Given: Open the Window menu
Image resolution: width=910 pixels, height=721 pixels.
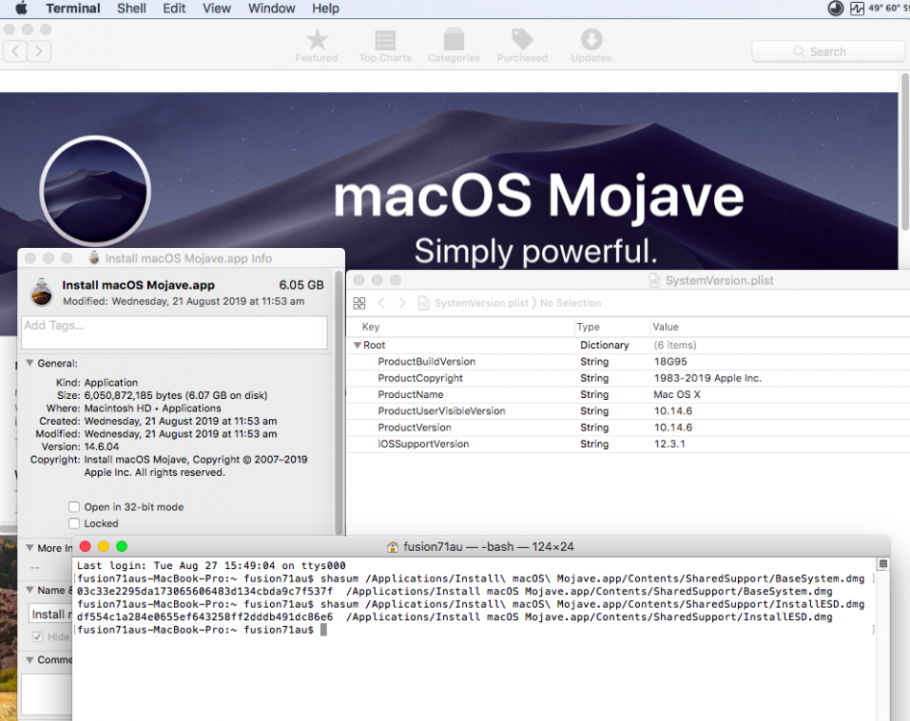Looking at the screenshot, I should tap(272, 8).
